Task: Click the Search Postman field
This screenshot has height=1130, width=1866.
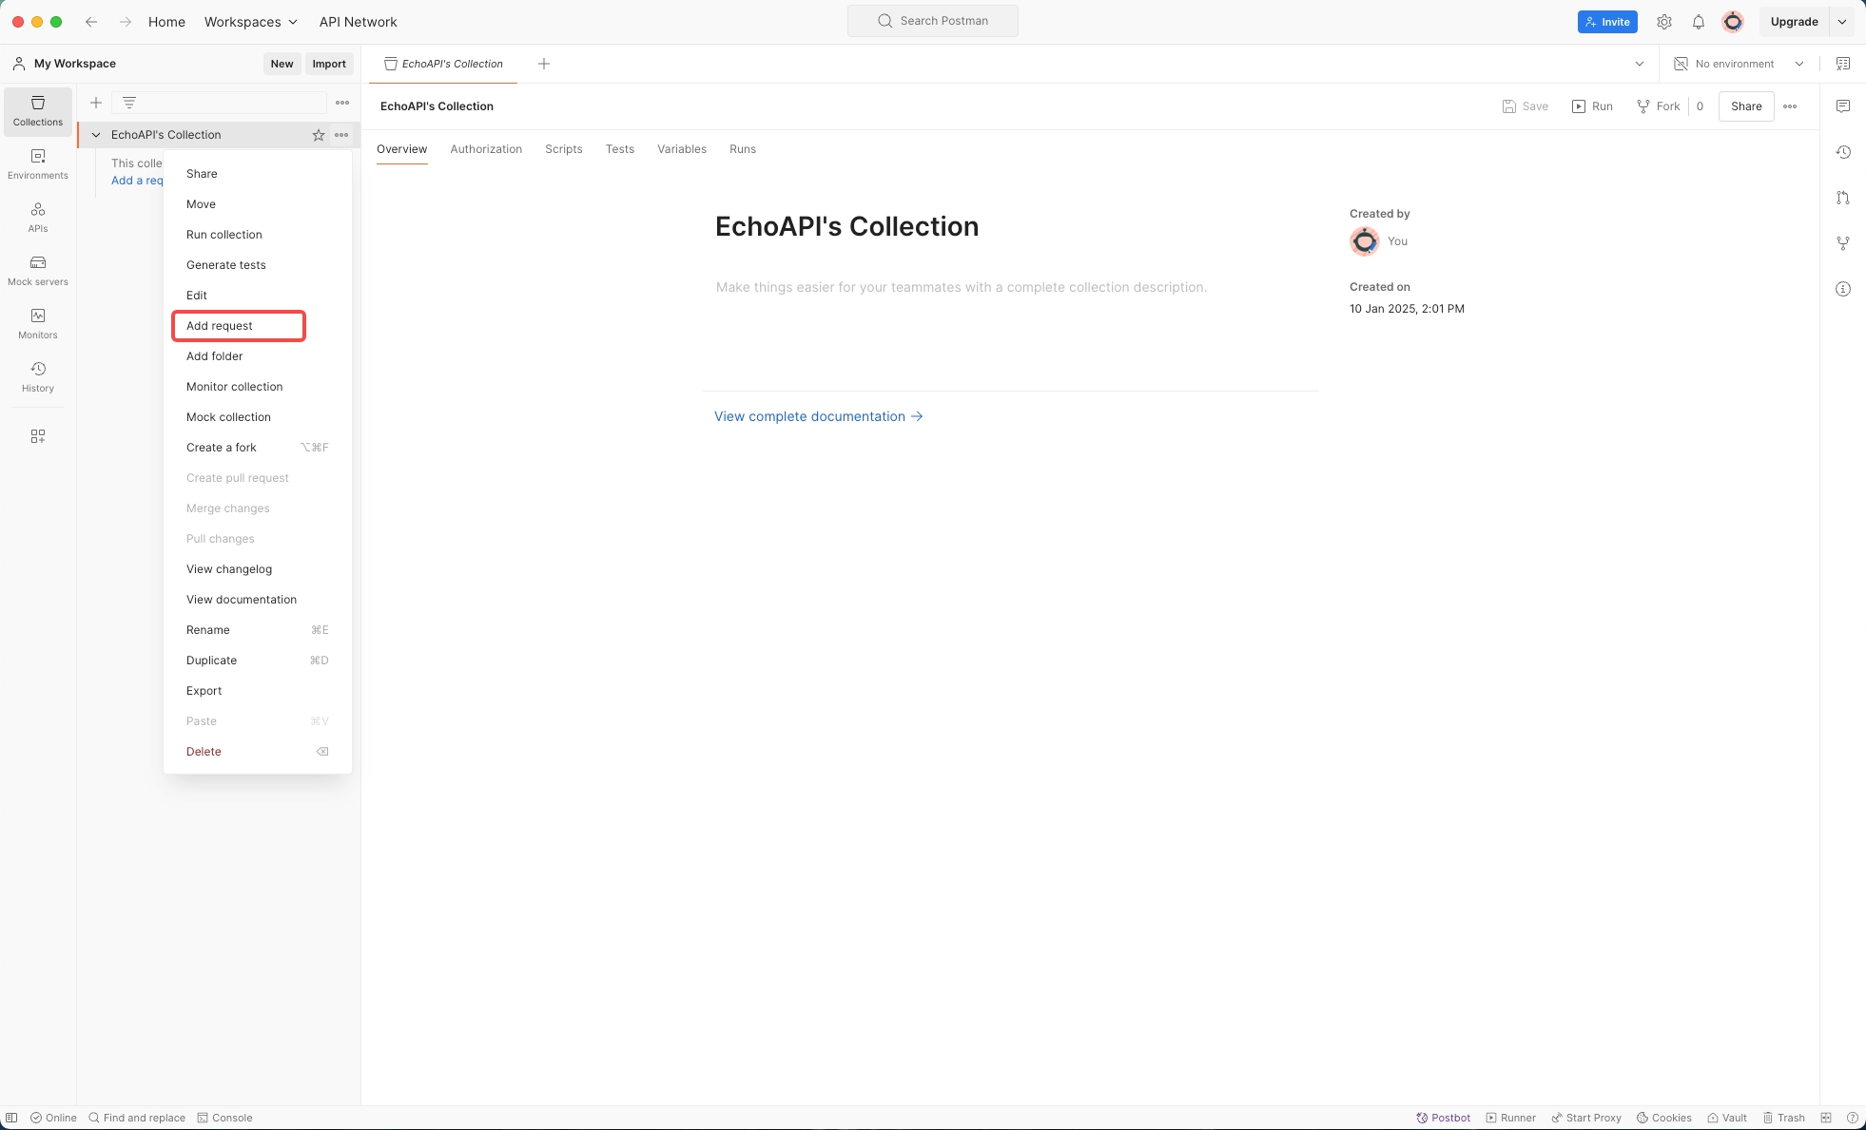Action: tap(933, 21)
